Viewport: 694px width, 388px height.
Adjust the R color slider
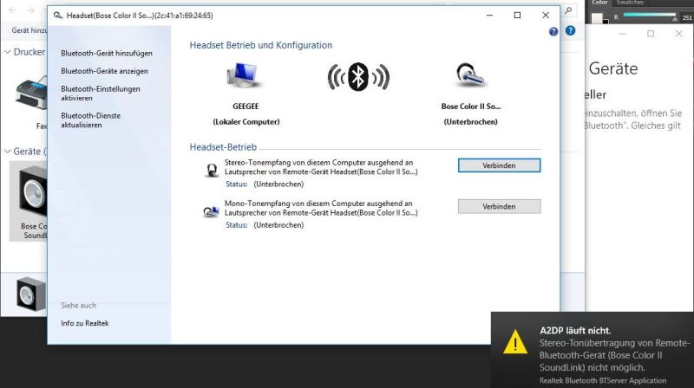coord(650,16)
